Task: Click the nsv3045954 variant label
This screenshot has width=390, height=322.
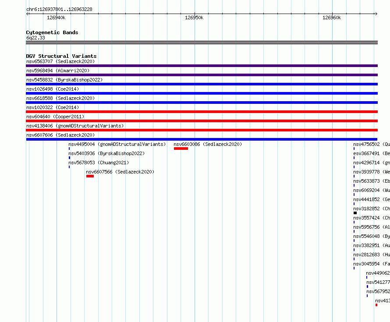Action: (x=372, y=264)
